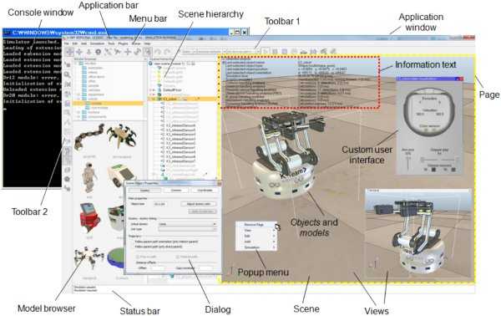501x316 pixels.
Task: Open the Tools menu
Action: (x=111, y=43)
